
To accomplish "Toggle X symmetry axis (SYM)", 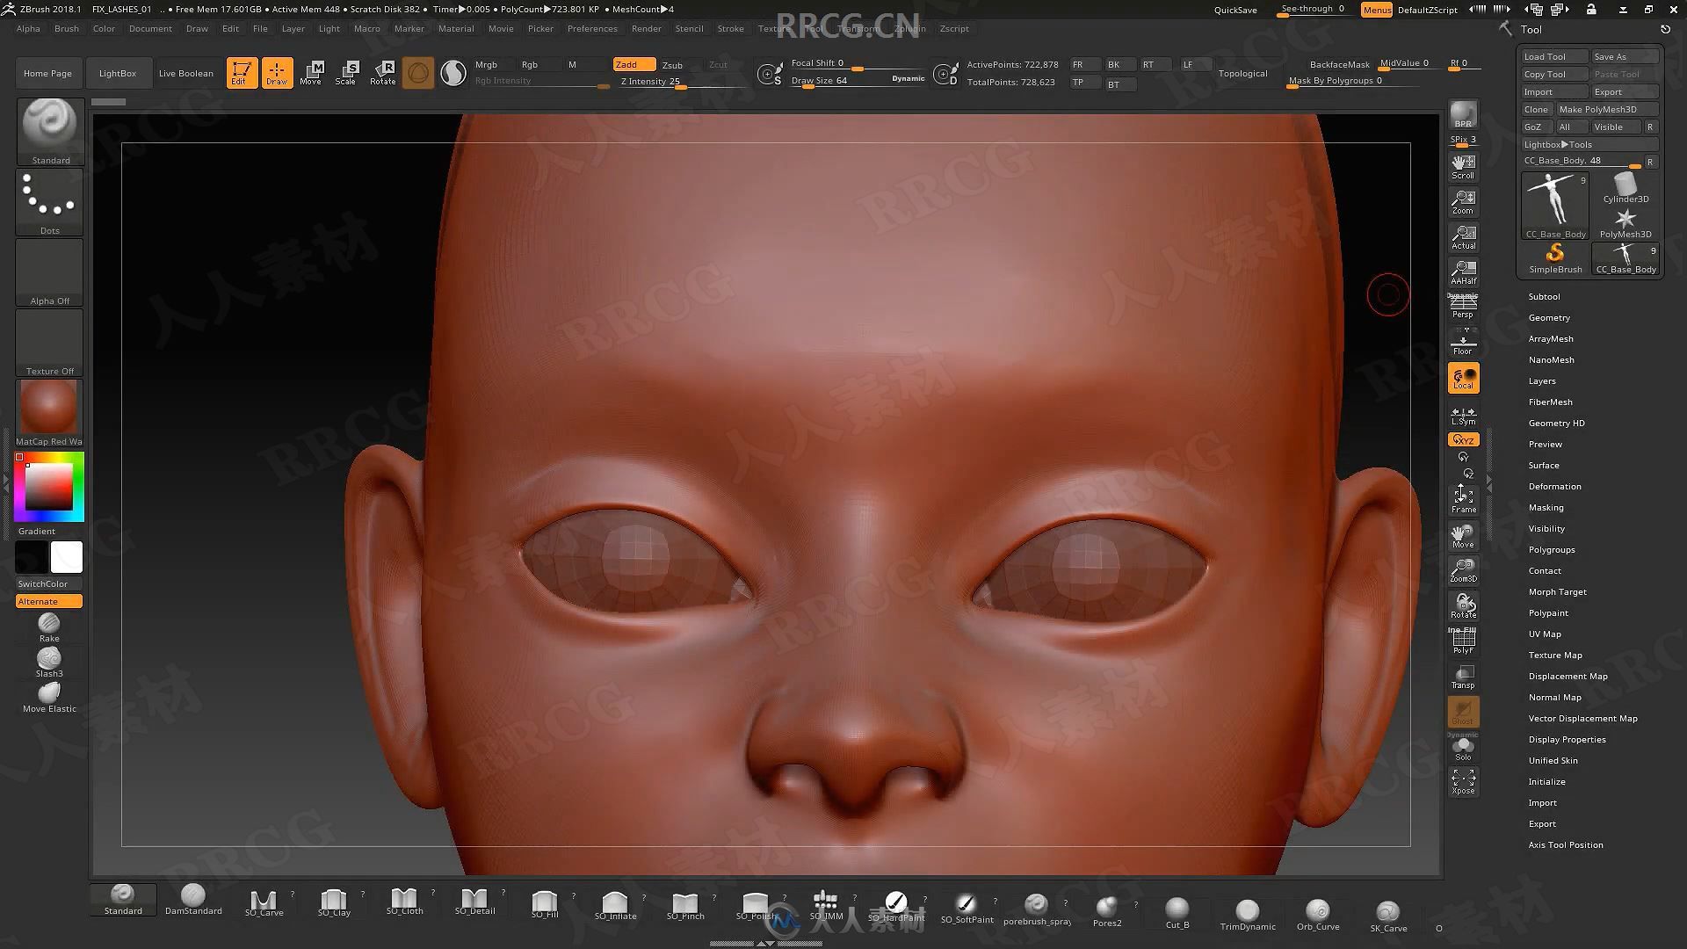I will pyautogui.click(x=1461, y=438).
